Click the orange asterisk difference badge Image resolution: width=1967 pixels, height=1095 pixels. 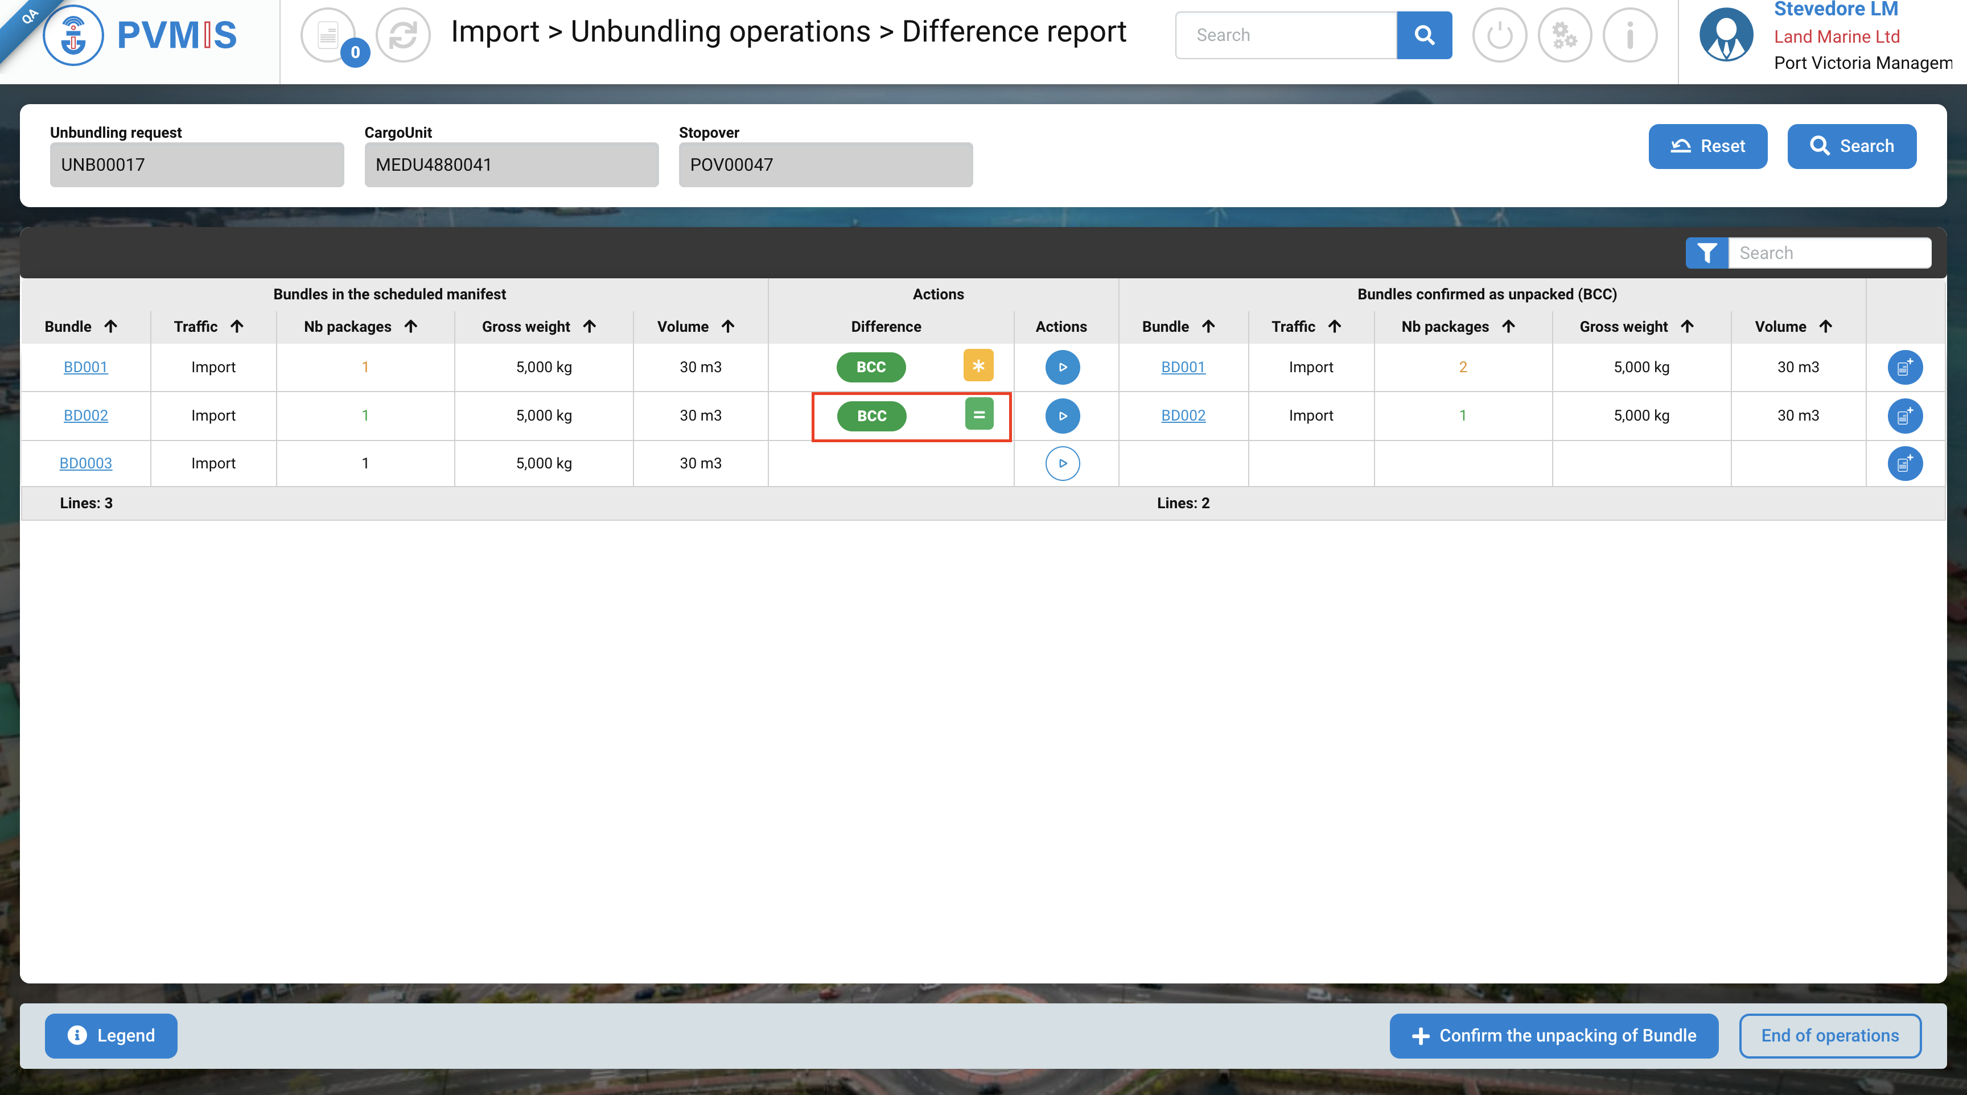(978, 366)
